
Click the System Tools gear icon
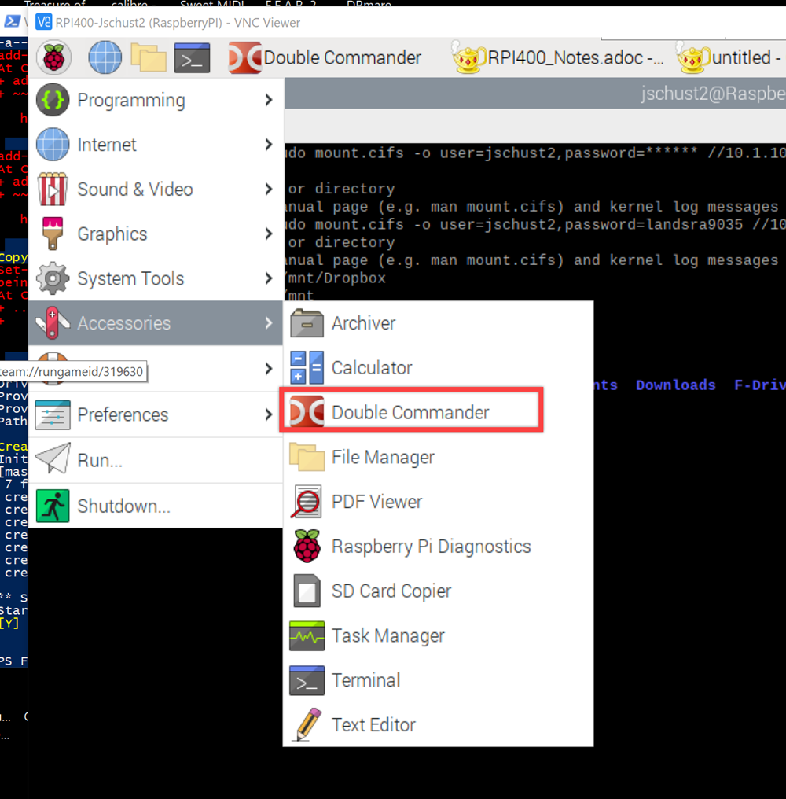point(53,278)
